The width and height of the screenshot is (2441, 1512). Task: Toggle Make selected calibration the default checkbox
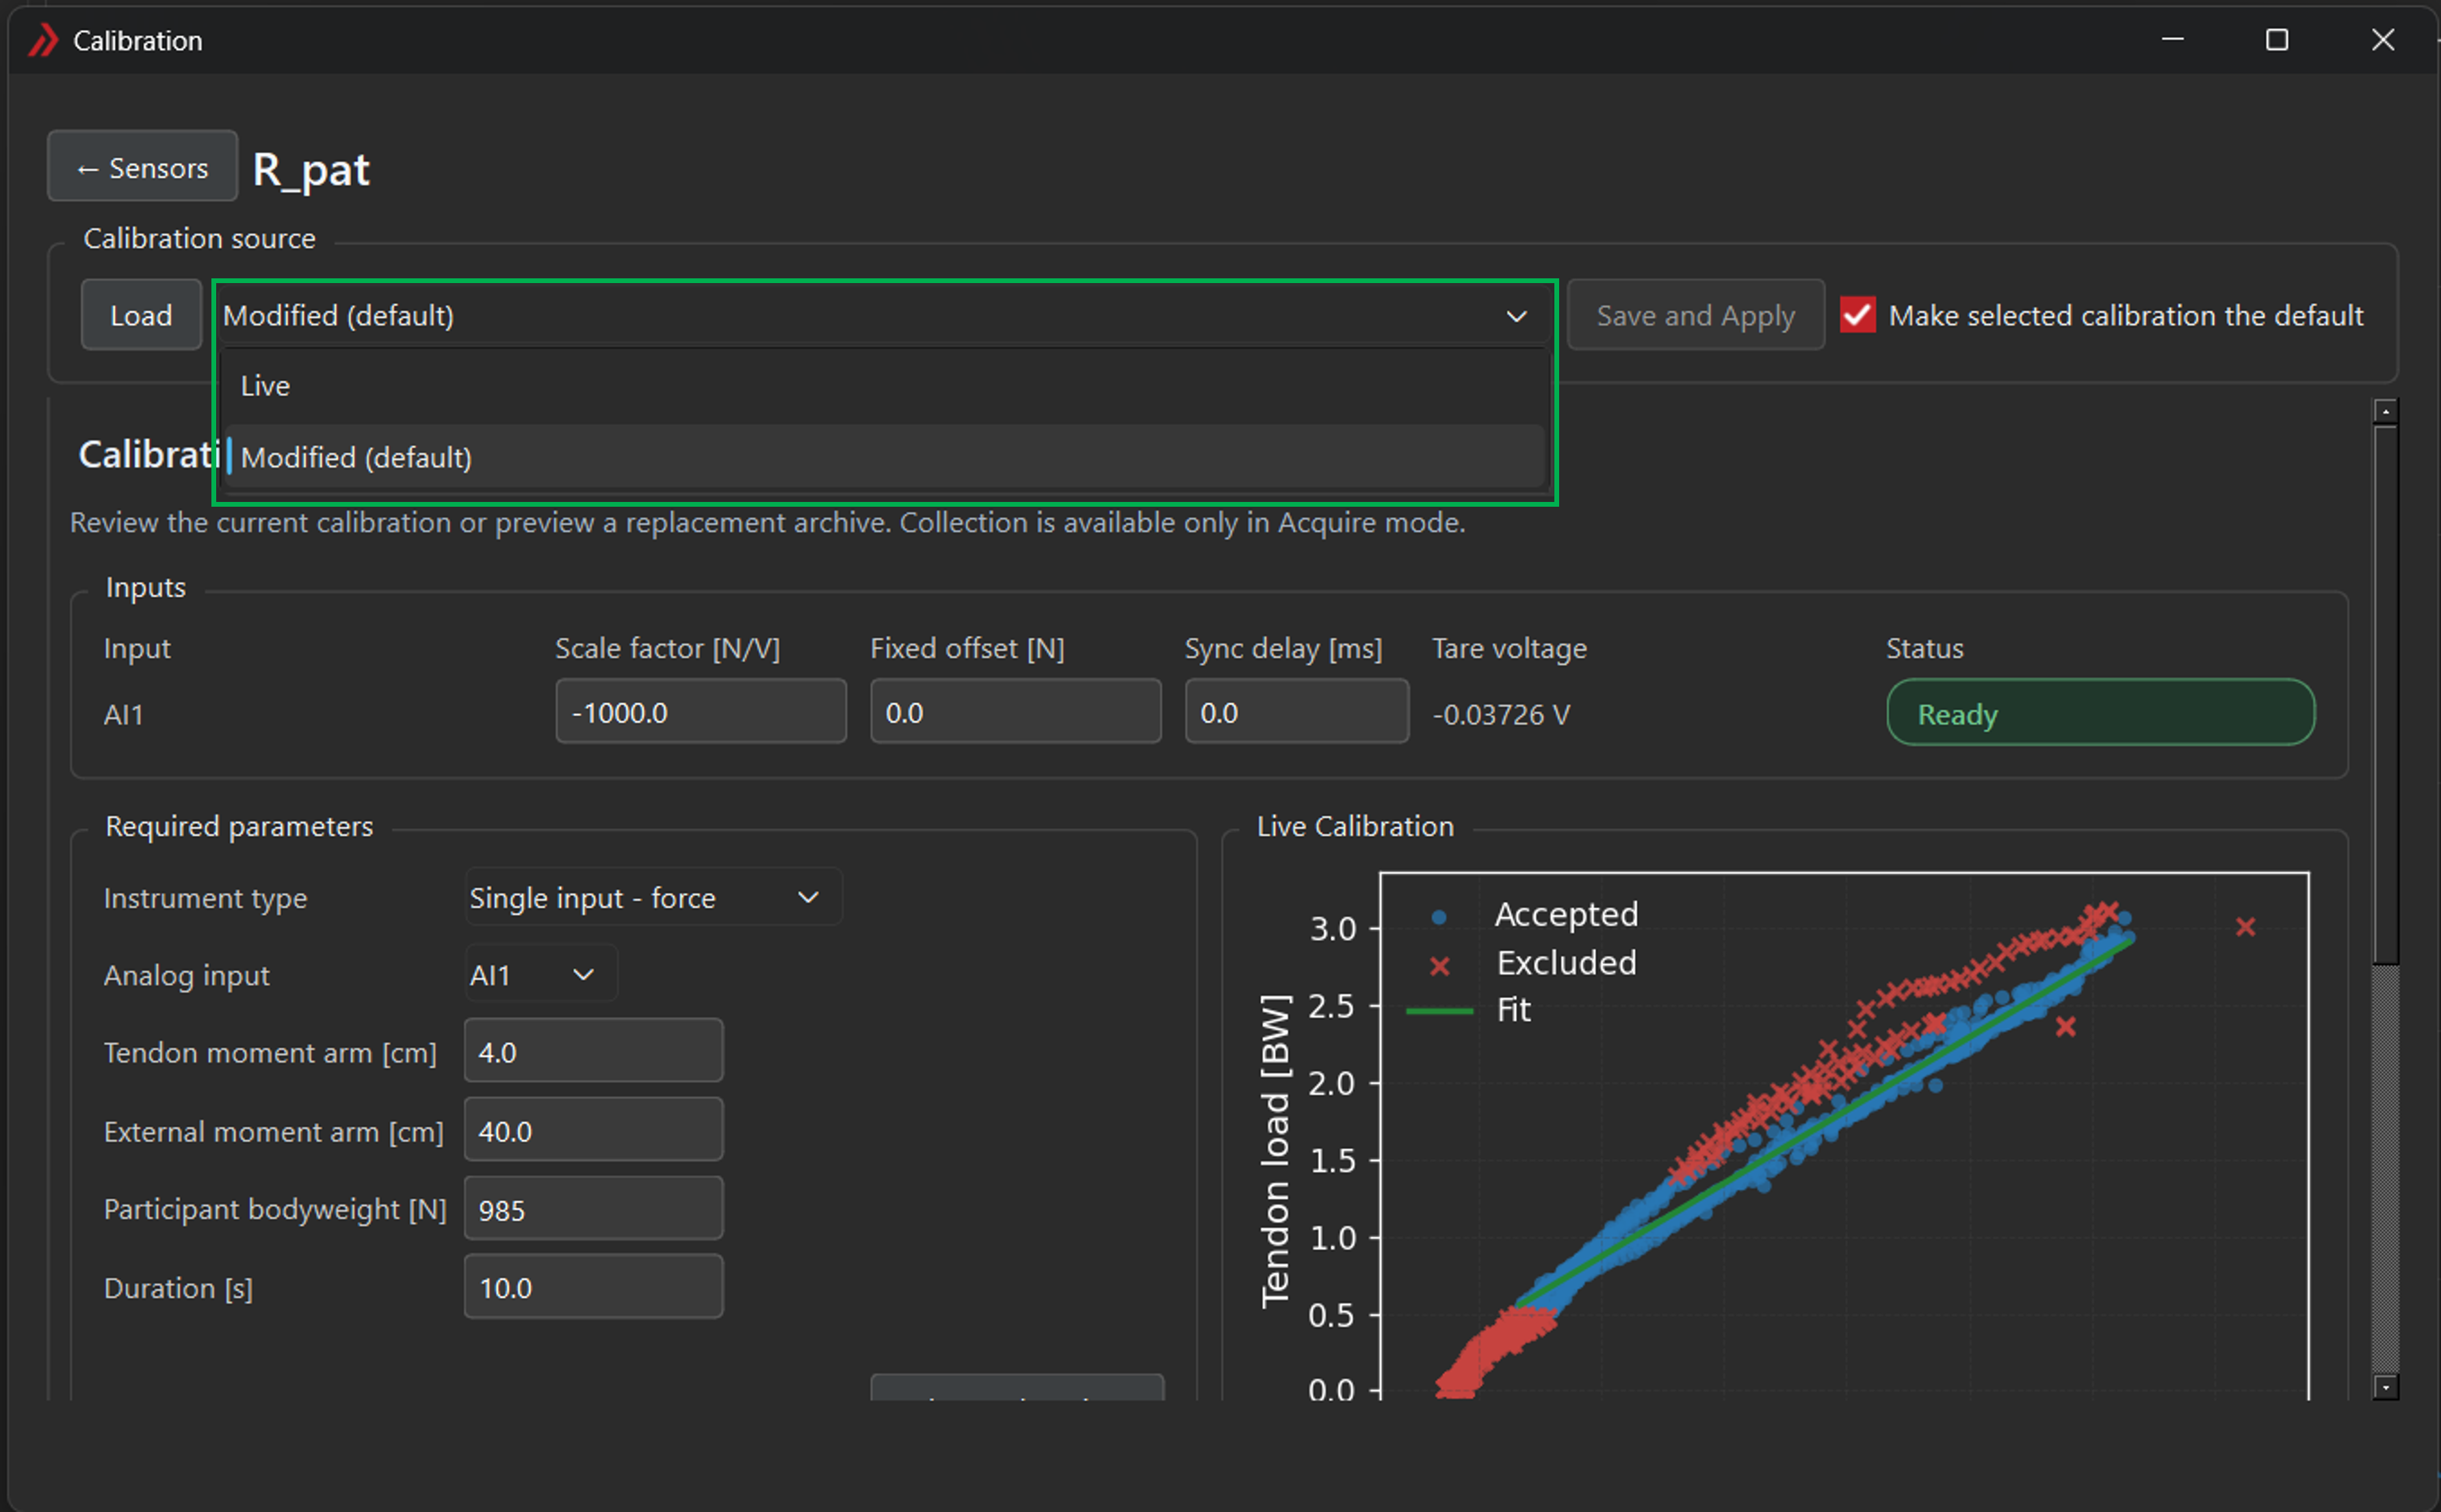tap(1857, 315)
